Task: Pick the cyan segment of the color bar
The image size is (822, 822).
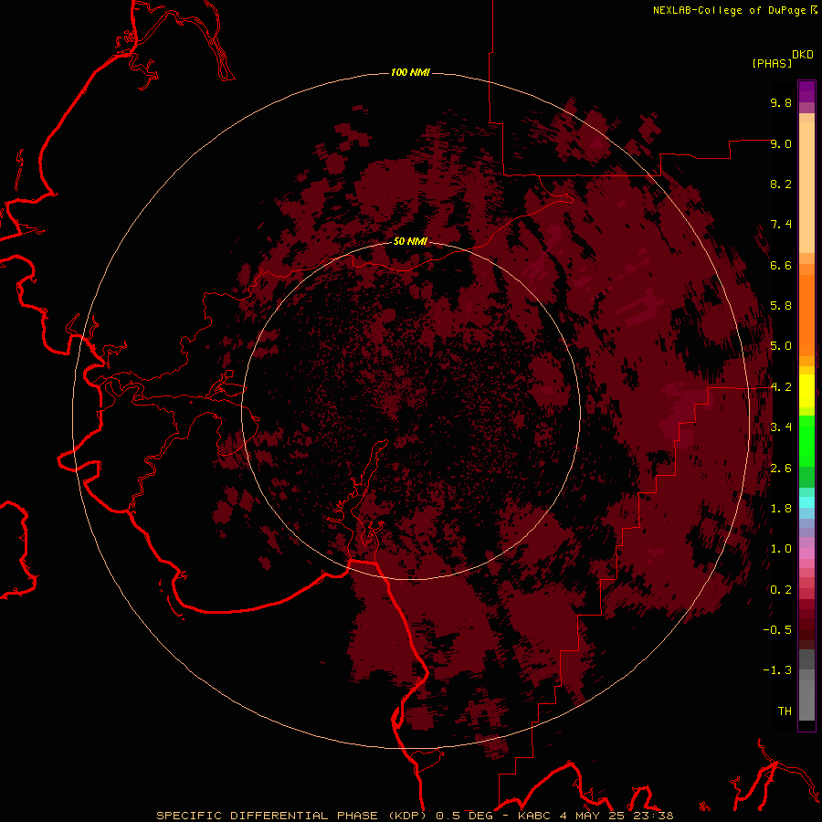Action: (806, 502)
